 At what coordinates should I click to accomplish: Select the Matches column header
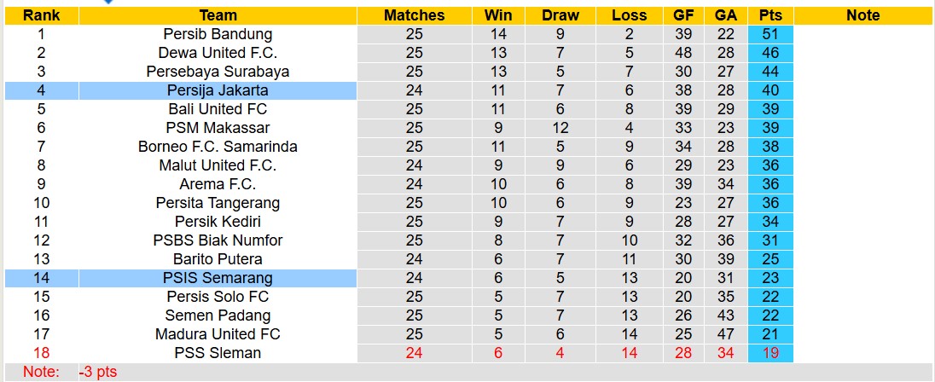tap(414, 15)
